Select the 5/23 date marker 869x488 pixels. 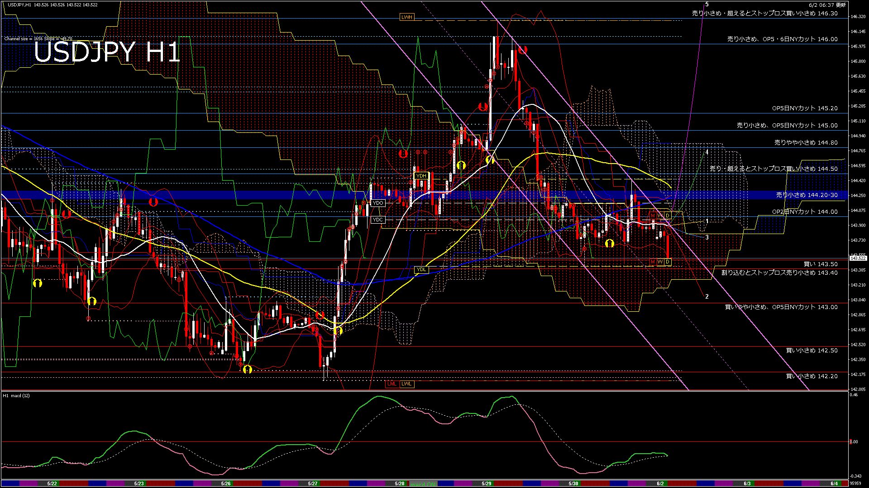click(139, 483)
